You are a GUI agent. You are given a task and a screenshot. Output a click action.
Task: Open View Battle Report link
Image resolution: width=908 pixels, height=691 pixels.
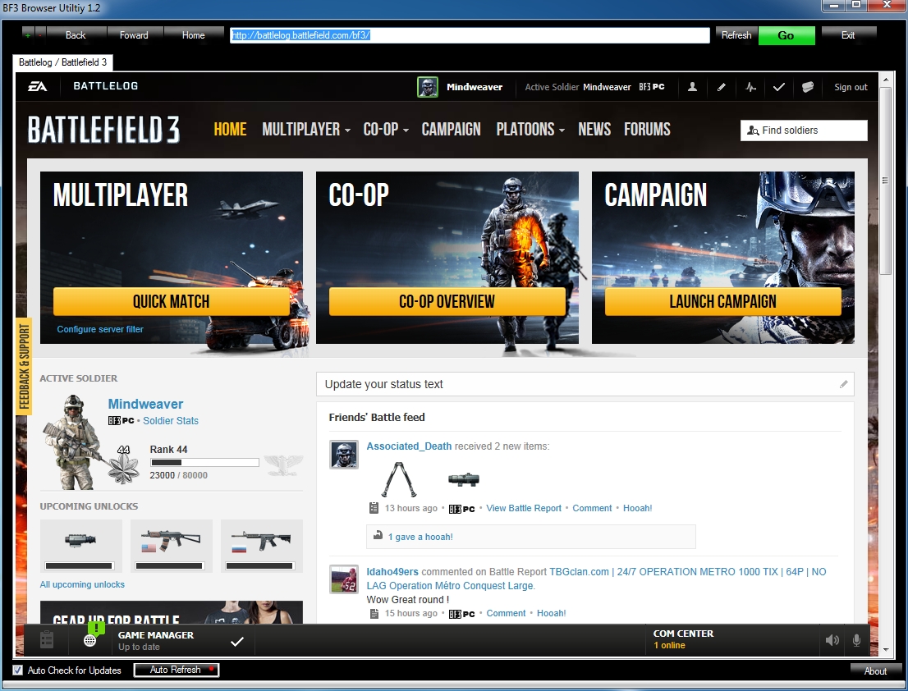(x=524, y=508)
